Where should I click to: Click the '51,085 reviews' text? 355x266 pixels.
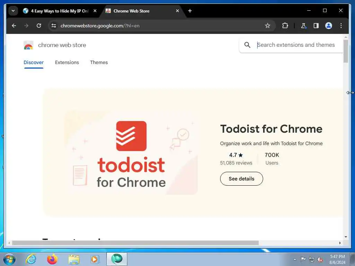[x=236, y=163]
